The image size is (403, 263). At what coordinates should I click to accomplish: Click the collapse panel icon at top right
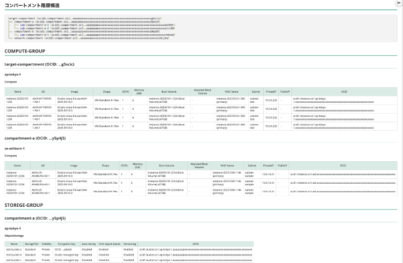point(398,3)
